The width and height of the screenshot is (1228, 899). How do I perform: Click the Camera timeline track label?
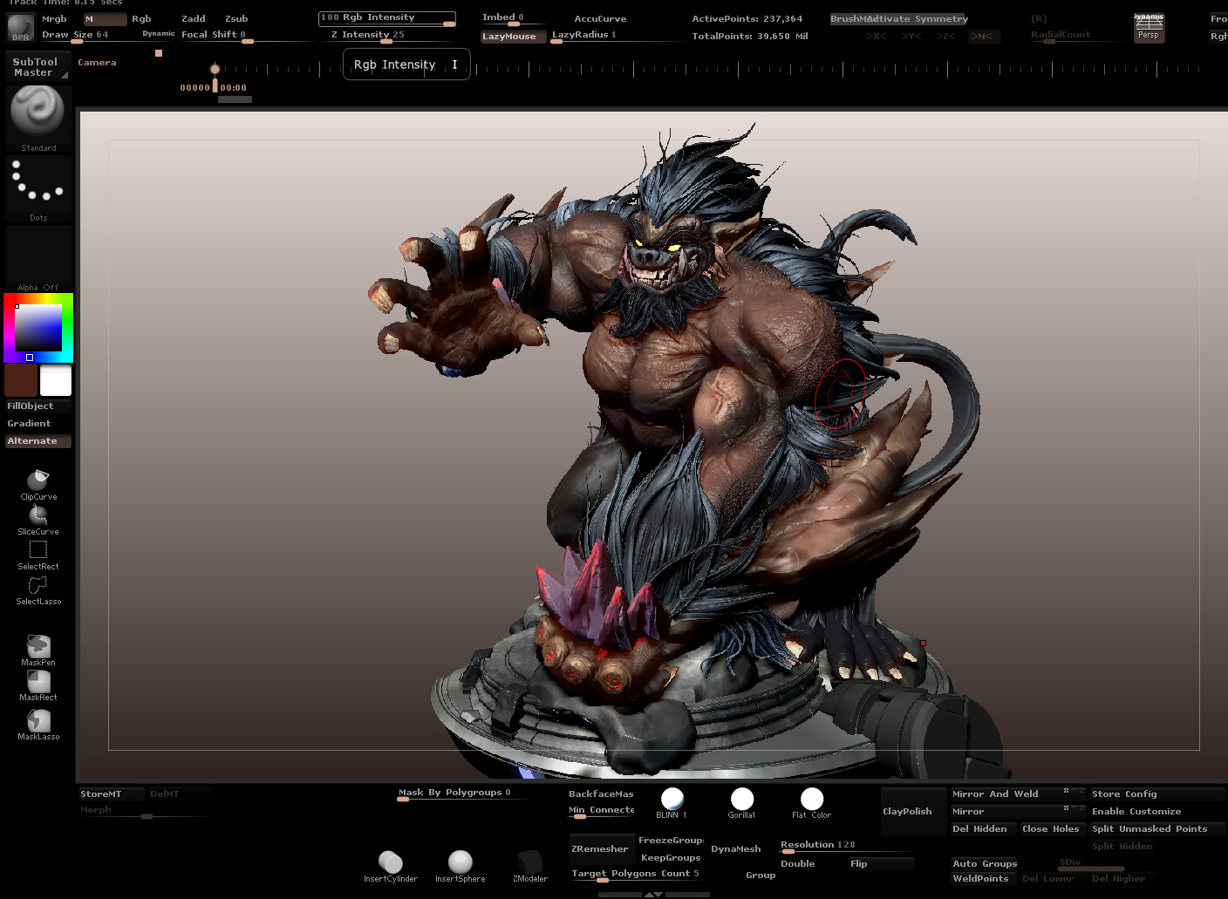pyautogui.click(x=97, y=63)
